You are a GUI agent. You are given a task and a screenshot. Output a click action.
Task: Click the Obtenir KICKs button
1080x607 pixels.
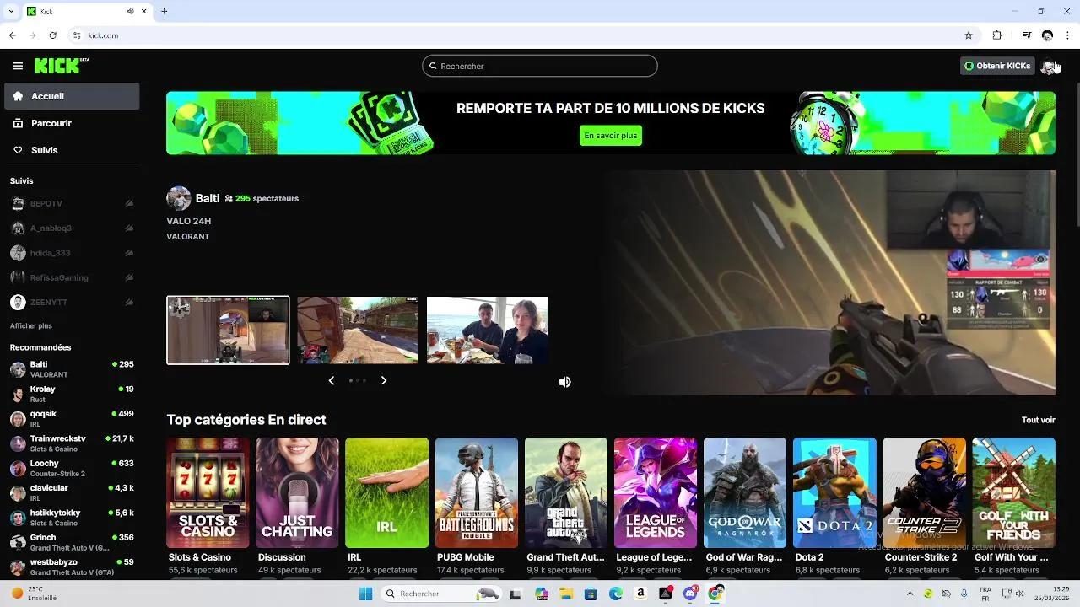point(997,66)
